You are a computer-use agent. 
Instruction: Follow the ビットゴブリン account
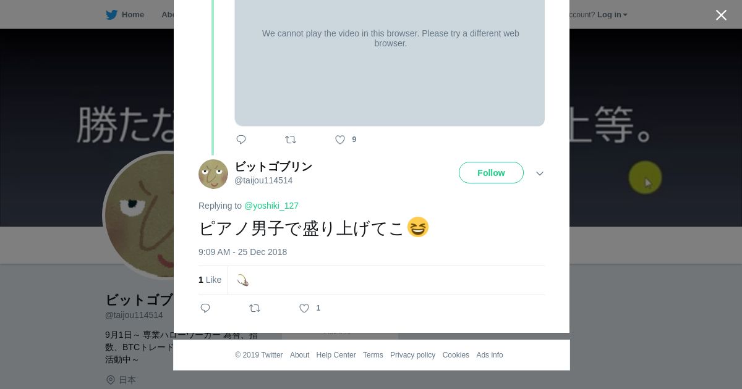(x=491, y=173)
